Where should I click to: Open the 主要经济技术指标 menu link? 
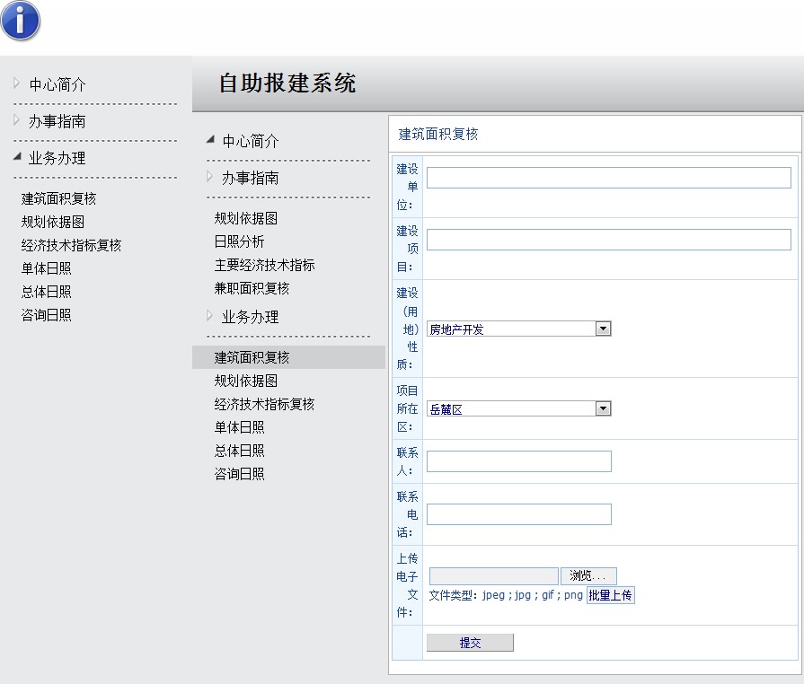coord(264,265)
